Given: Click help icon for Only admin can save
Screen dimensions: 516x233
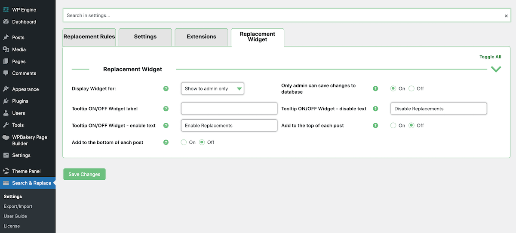Looking at the screenshot, I should click(x=375, y=89).
